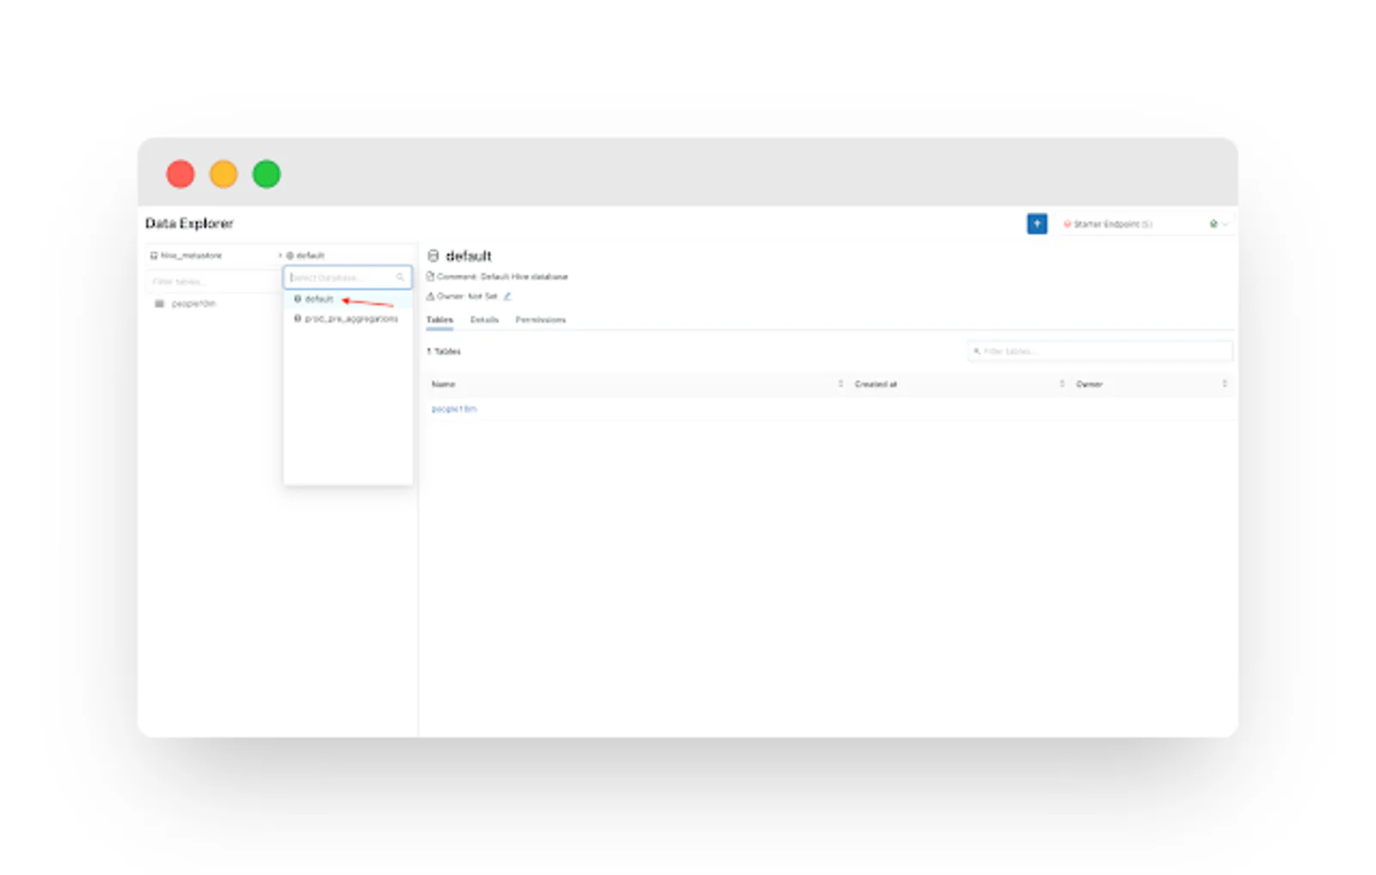The image size is (1376, 875).
Task: Click the green maximize window button
Action: pos(267,174)
